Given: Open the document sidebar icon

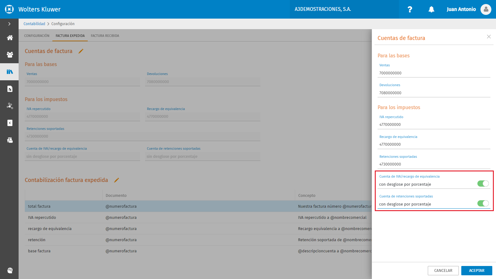Looking at the screenshot, I should tap(10, 89).
